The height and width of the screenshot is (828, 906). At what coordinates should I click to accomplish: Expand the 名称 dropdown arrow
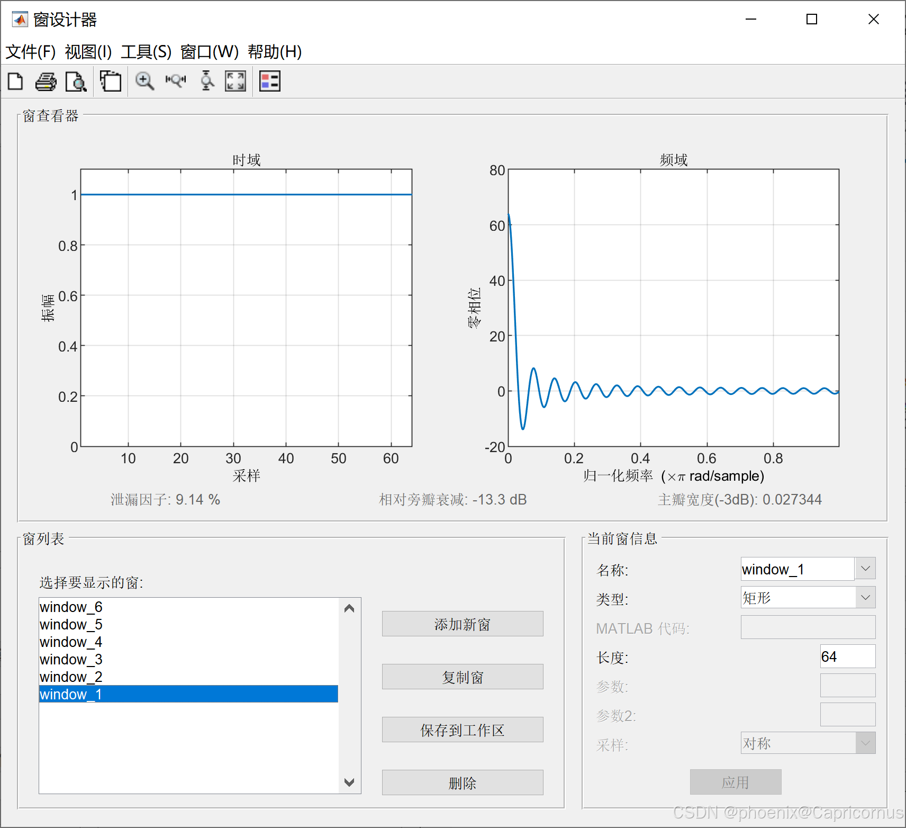click(x=866, y=569)
